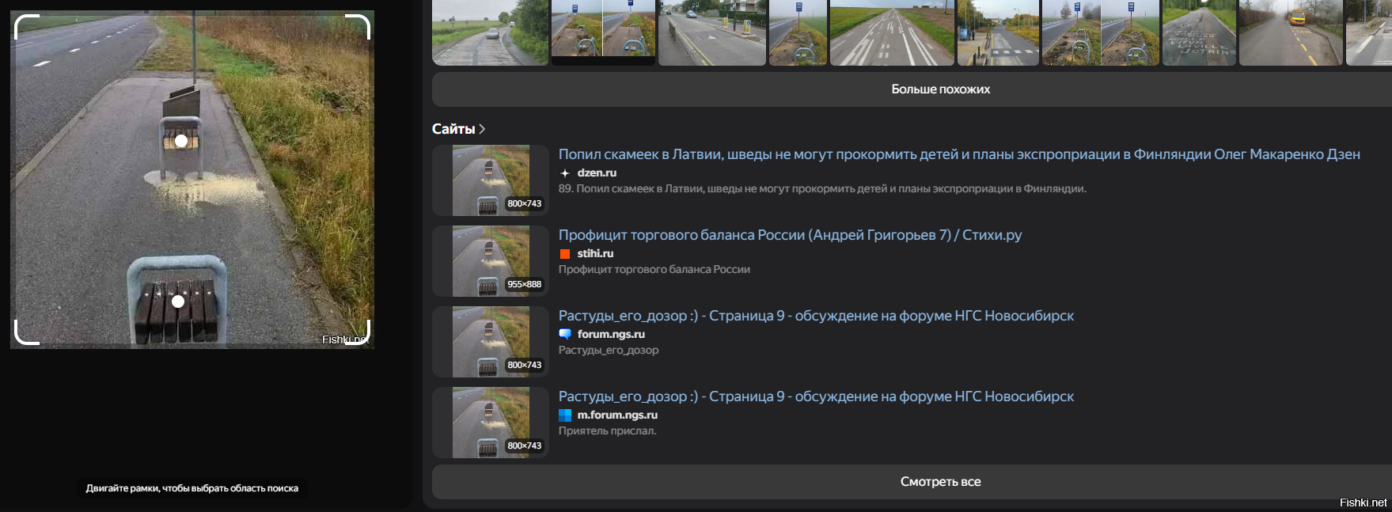
Task: Select the lower bench object marker dot
Action: (x=178, y=302)
